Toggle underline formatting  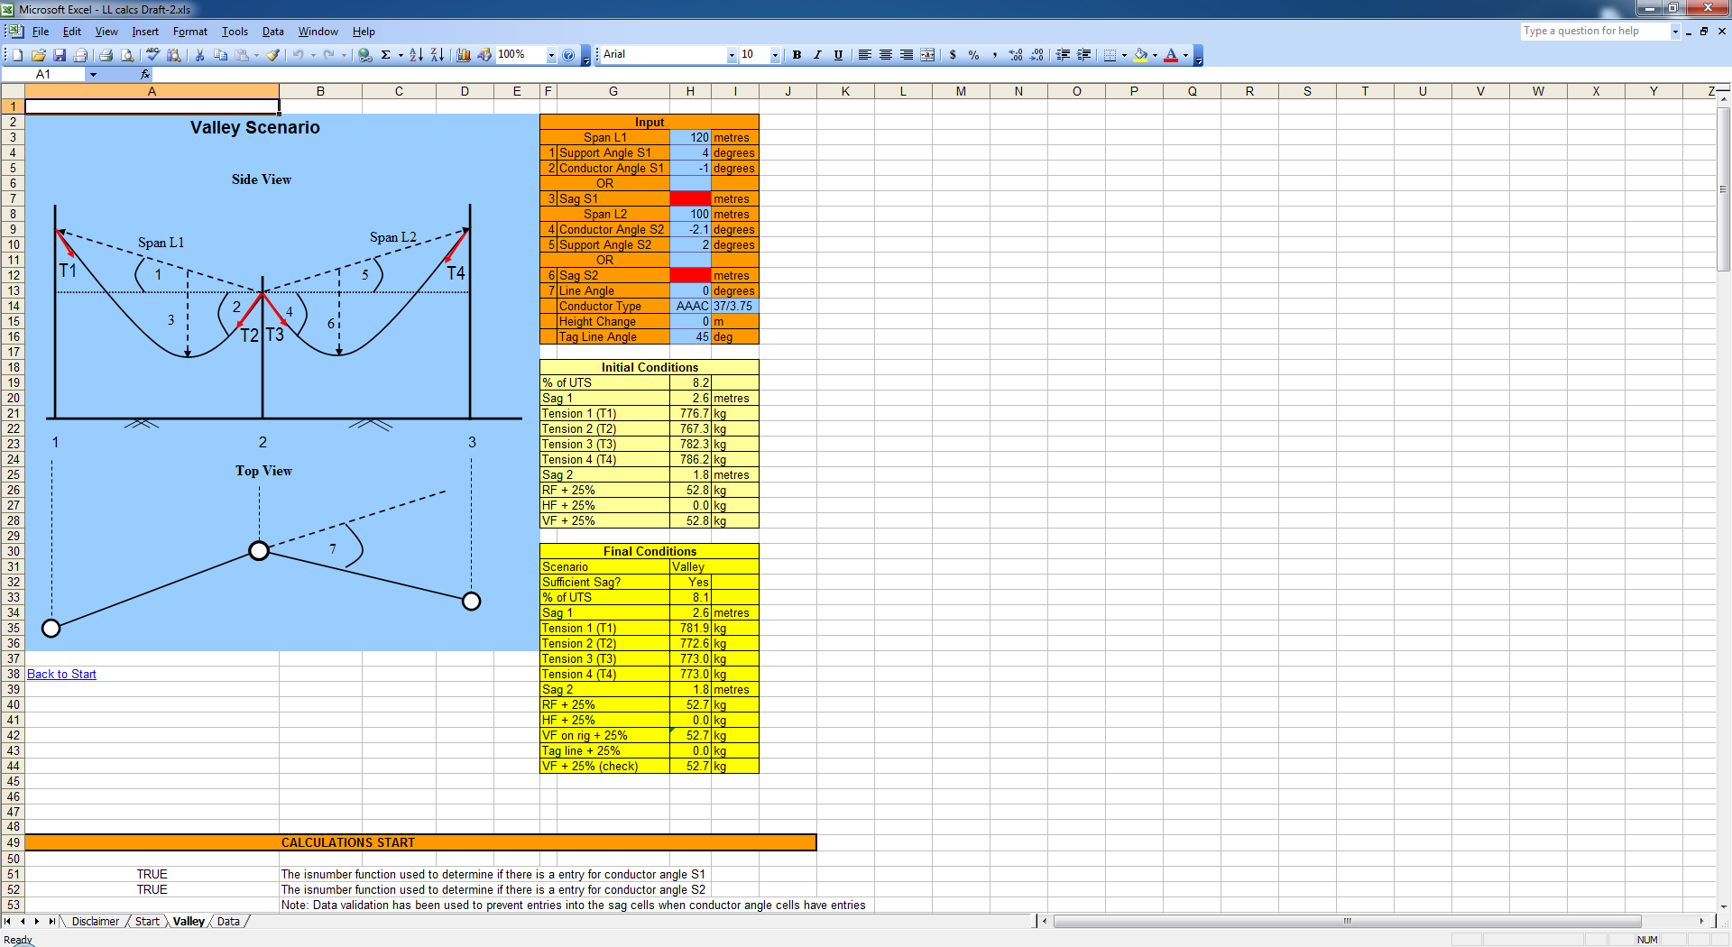[838, 55]
